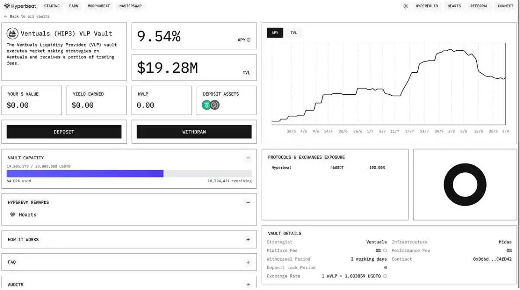Expand the How It Works section
This screenshot has height=290, width=520.
248,239
